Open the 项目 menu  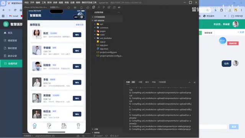pos(26,3)
